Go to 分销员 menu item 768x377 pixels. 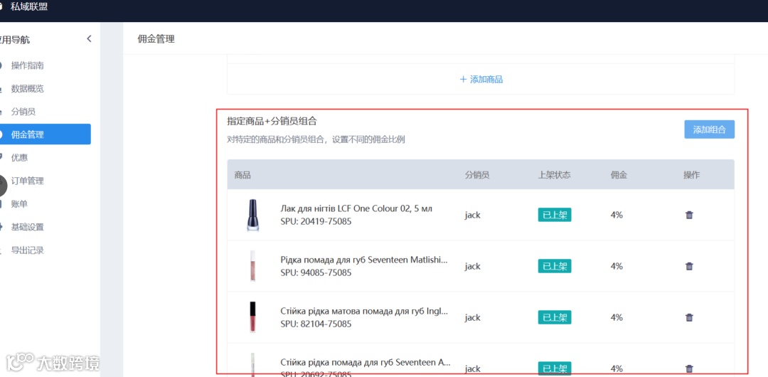pyautogui.click(x=23, y=112)
